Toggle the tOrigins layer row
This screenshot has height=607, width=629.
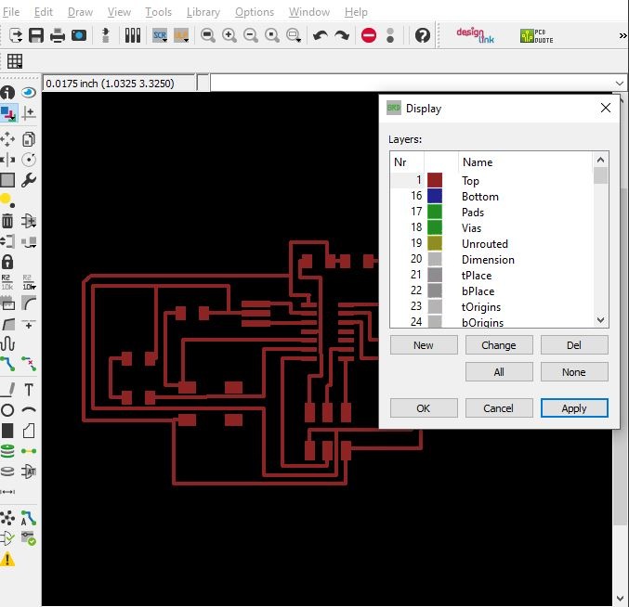coord(491,307)
